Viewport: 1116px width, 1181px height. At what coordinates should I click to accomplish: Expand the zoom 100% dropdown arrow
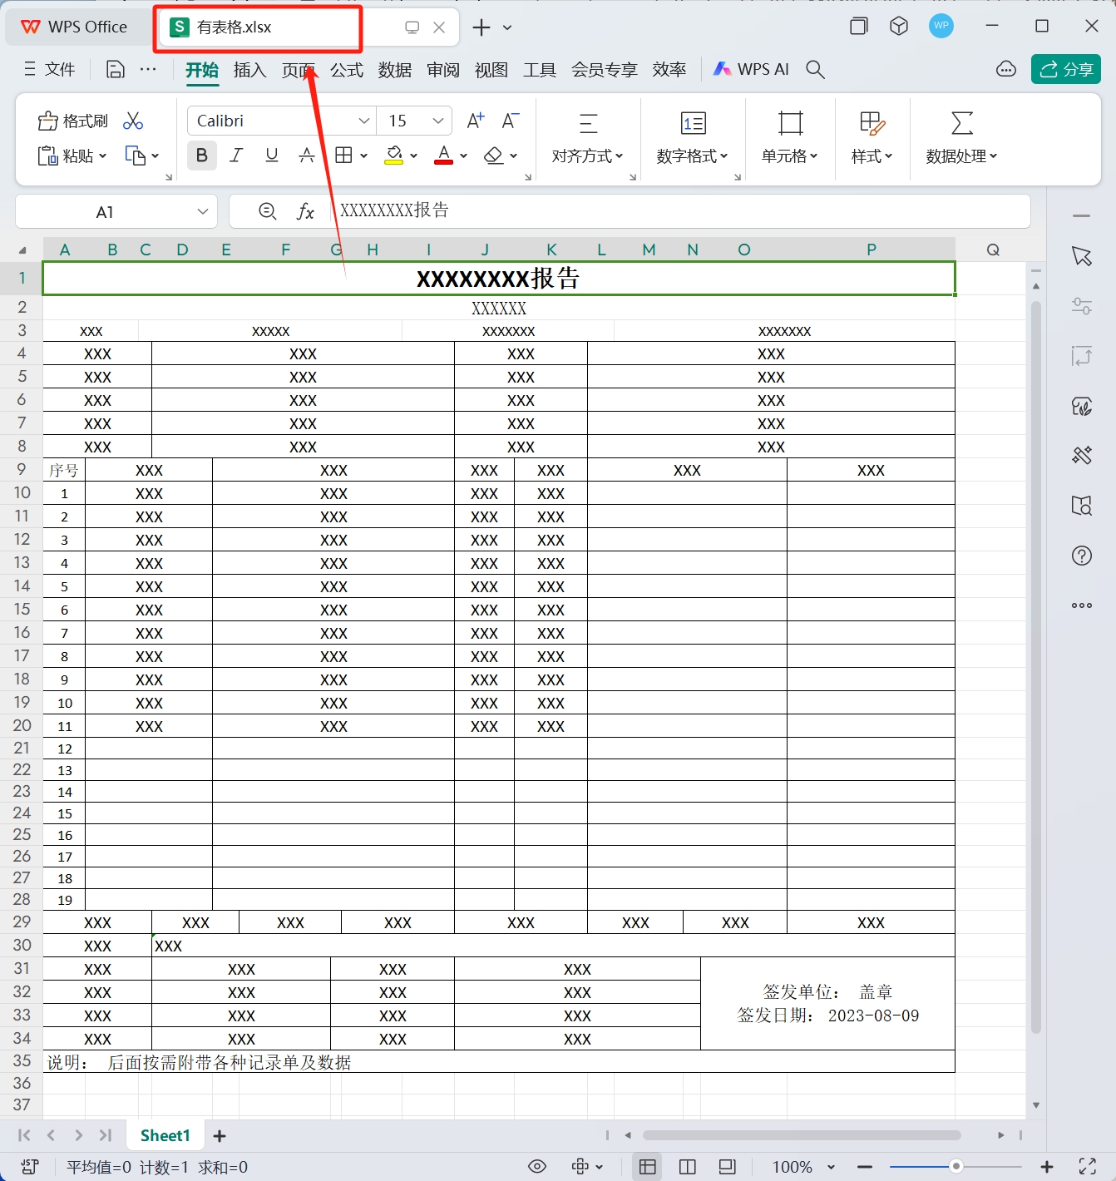[x=831, y=1168]
